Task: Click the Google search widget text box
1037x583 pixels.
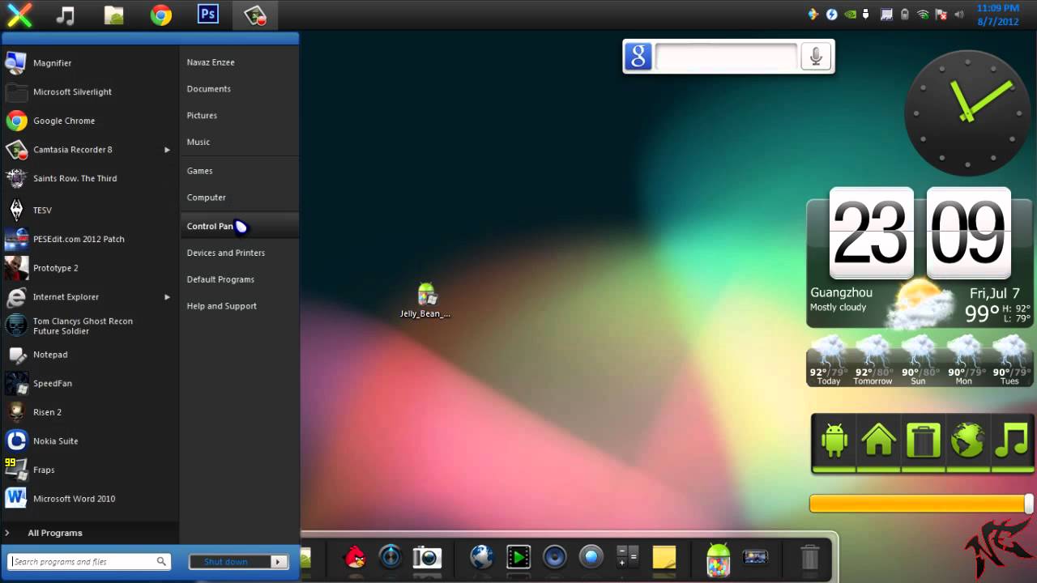Action: click(726, 57)
